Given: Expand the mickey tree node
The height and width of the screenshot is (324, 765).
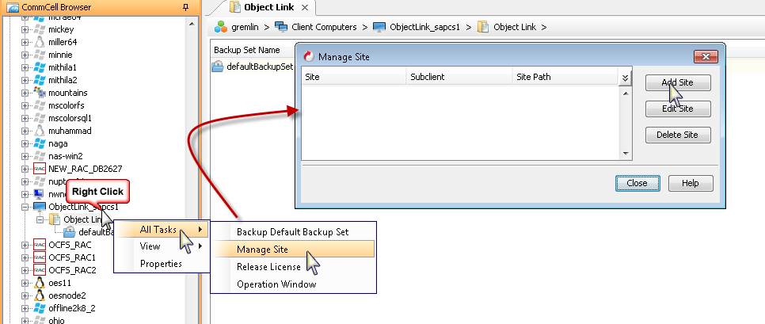Looking at the screenshot, I should click(x=25, y=29).
